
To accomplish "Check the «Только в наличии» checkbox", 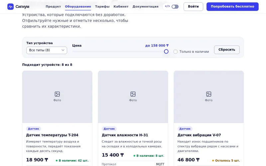I will pos(176,52).
